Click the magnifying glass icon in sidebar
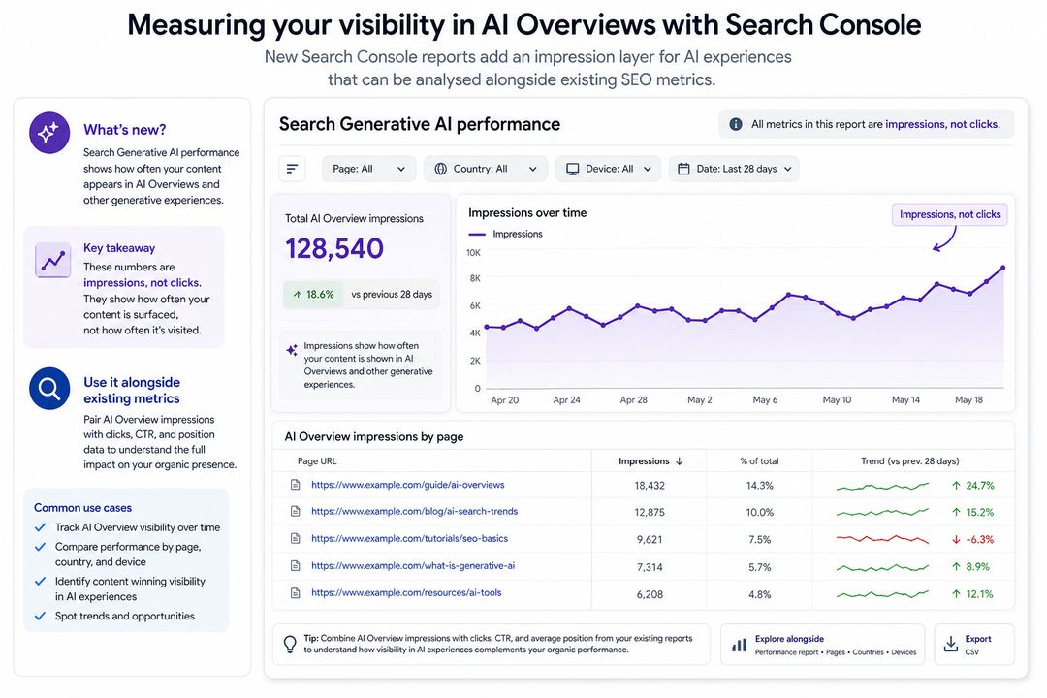Image resolution: width=1047 pixels, height=698 pixels. (49, 388)
